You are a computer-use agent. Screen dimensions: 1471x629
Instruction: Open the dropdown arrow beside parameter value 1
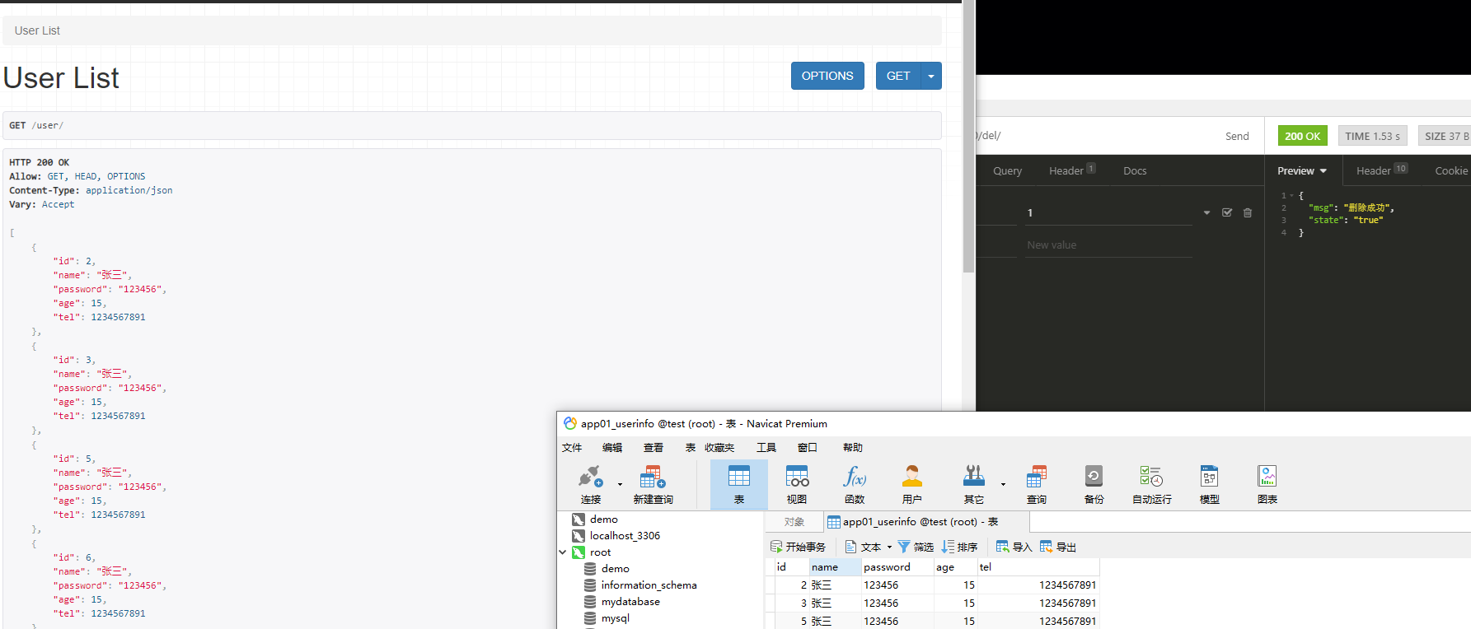(x=1206, y=212)
